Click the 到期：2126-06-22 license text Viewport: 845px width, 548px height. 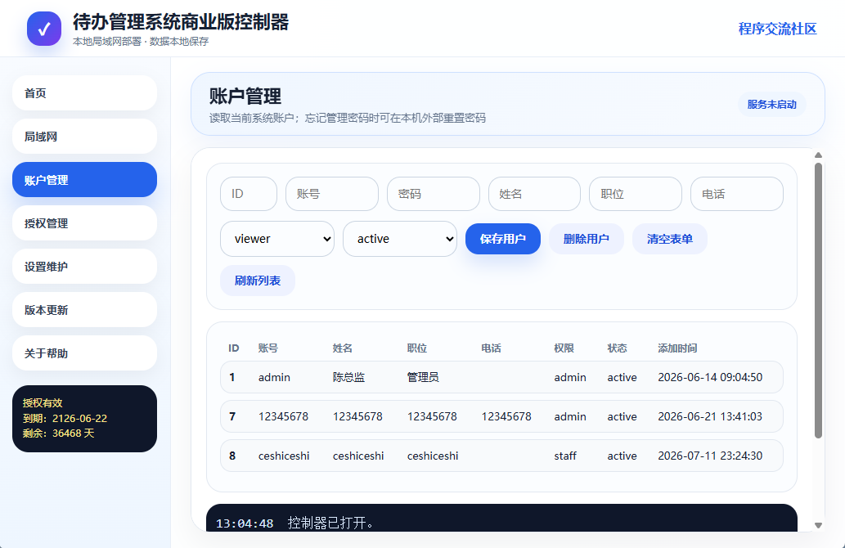coord(65,418)
